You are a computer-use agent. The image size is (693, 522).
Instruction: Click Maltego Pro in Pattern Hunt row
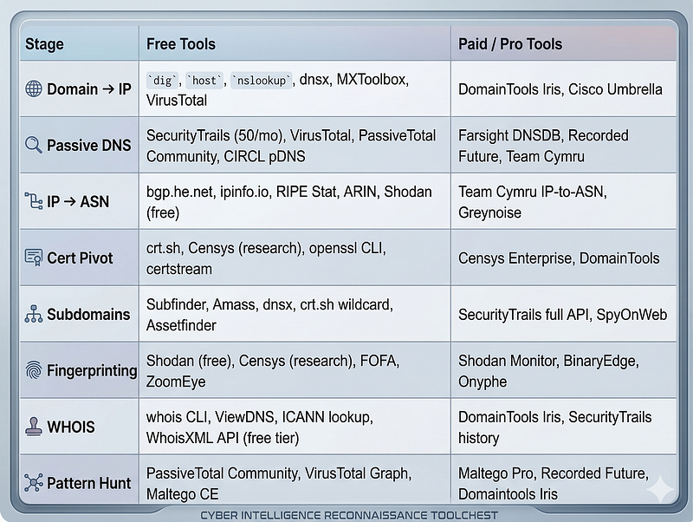pos(495,473)
